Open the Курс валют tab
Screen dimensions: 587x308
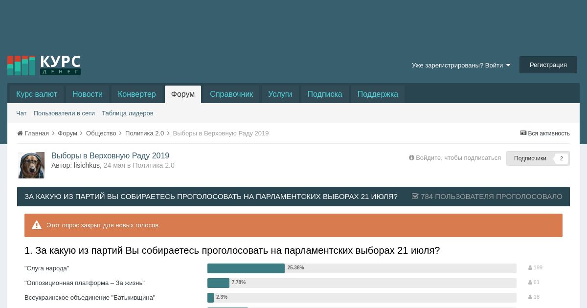pyautogui.click(x=37, y=94)
